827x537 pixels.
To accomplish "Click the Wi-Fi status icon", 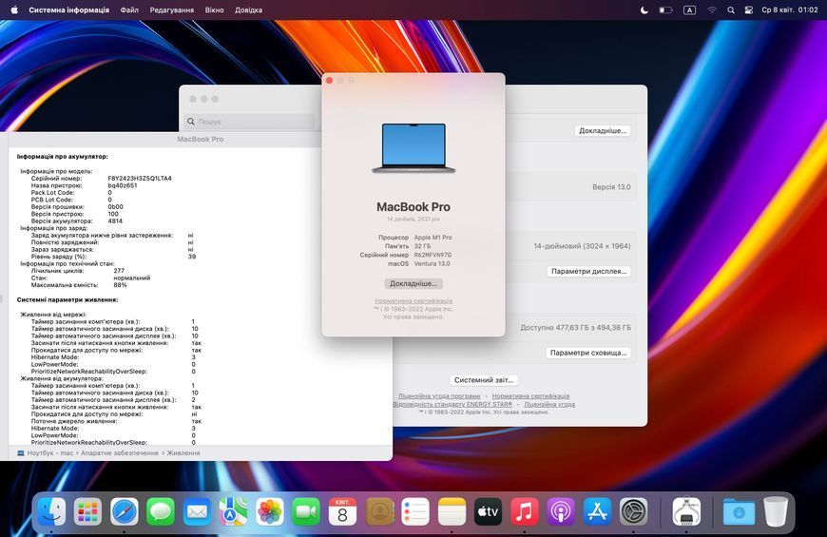I will click(711, 10).
